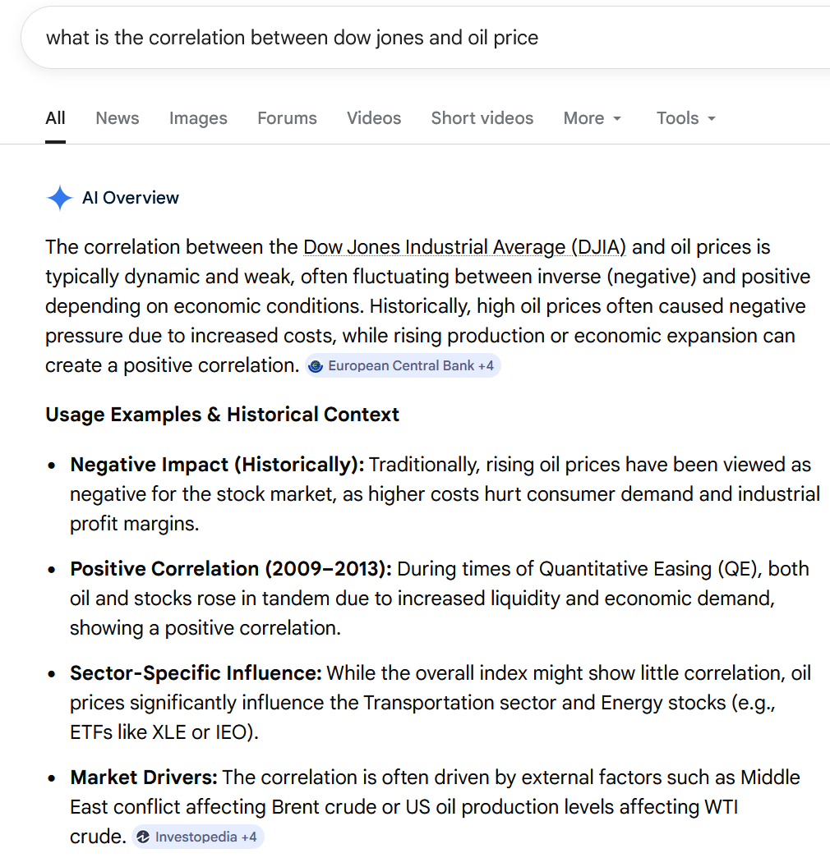
Task: Select the All results tab
Action: [55, 118]
